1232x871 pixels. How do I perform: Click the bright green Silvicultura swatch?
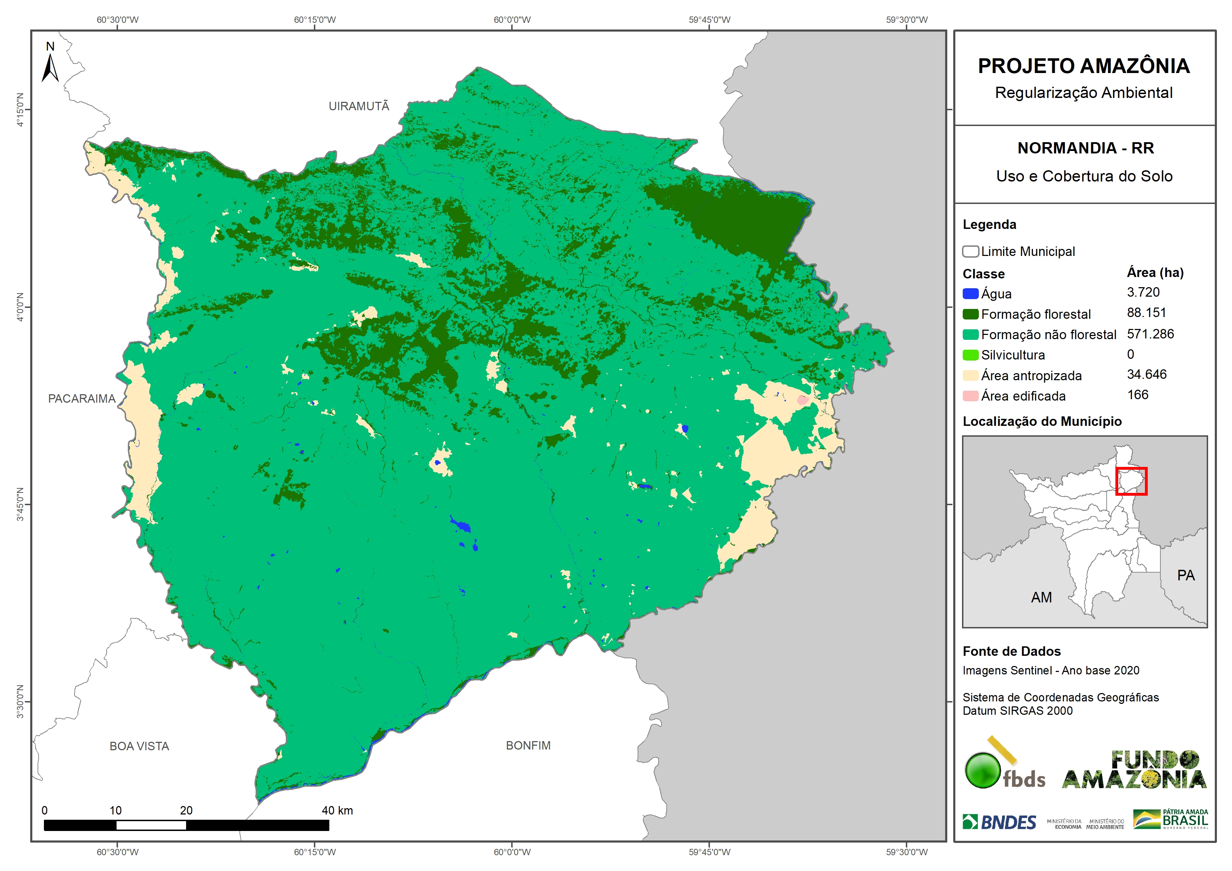(x=970, y=355)
